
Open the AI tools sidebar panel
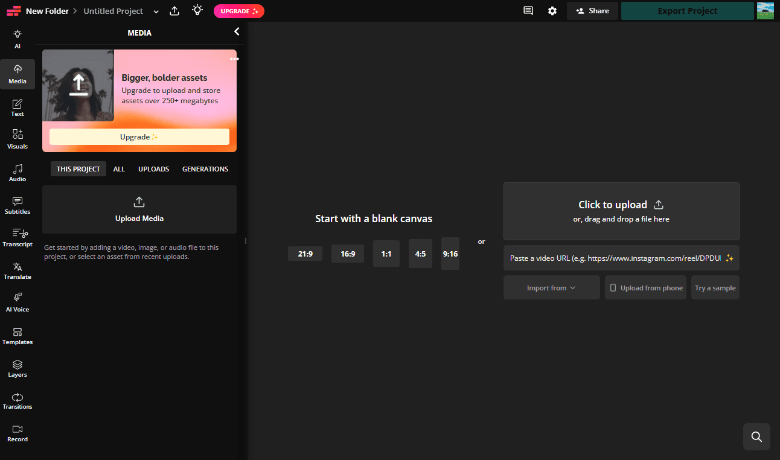pyautogui.click(x=18, y=39)
